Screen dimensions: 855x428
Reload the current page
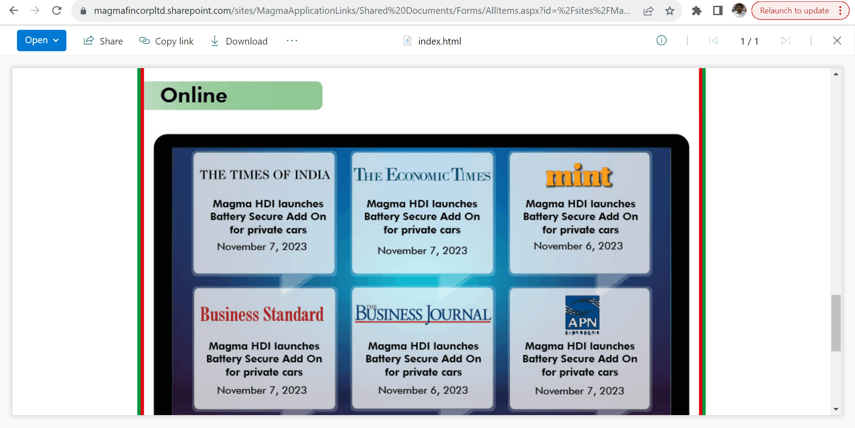coord(57,11)
